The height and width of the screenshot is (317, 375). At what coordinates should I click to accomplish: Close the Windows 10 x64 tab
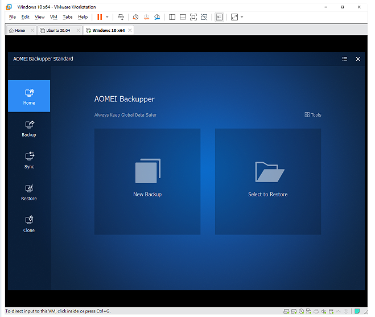[x=130, y=30]
